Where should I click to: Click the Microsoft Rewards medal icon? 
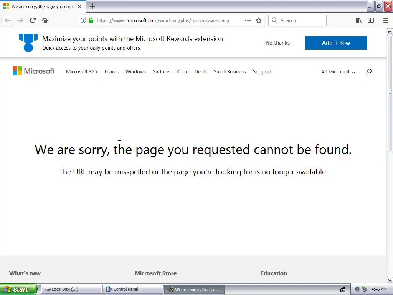coord(28,43)
